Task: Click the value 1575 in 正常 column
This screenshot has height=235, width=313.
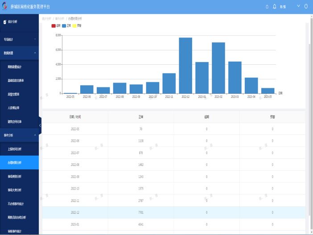Action: (141, 189)
